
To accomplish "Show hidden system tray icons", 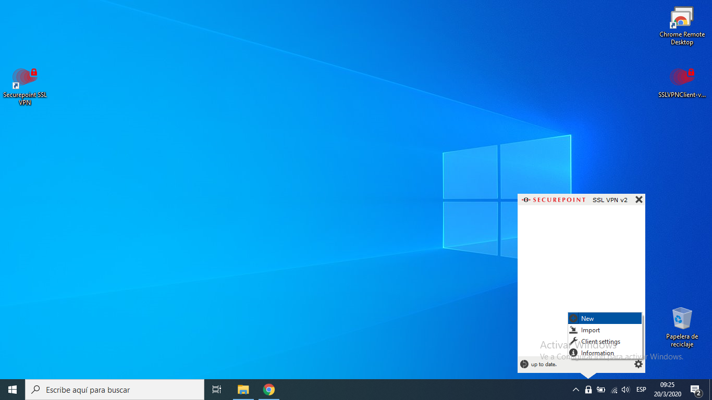I will click(576, 390).
